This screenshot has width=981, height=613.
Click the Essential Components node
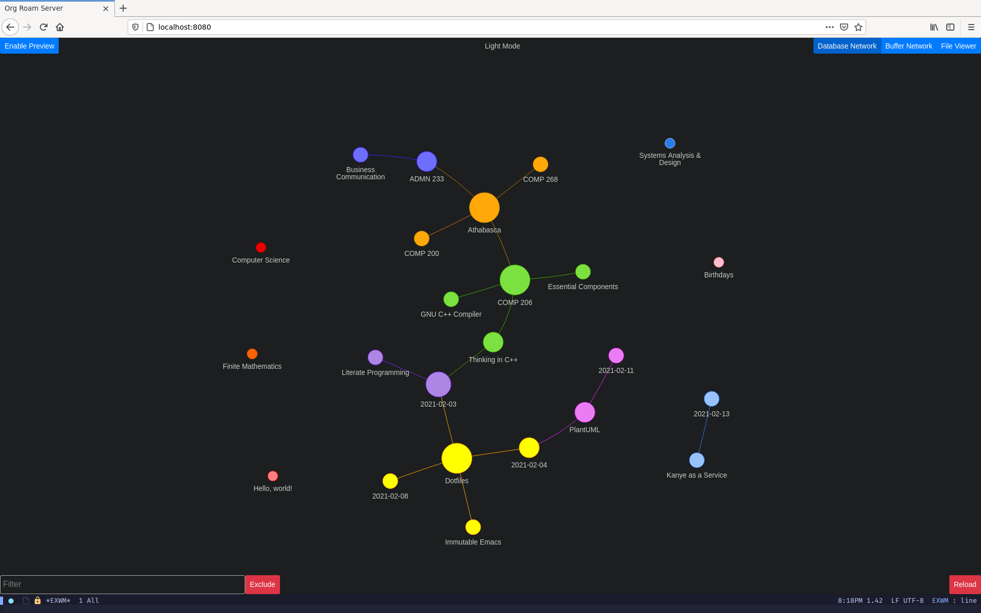tap(581, 271)
